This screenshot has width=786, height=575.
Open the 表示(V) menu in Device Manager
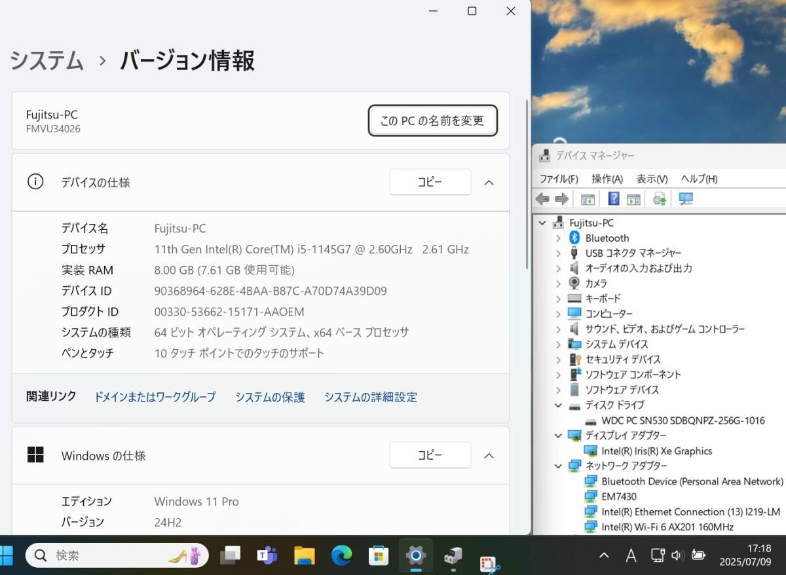click(x=652, y=179)
